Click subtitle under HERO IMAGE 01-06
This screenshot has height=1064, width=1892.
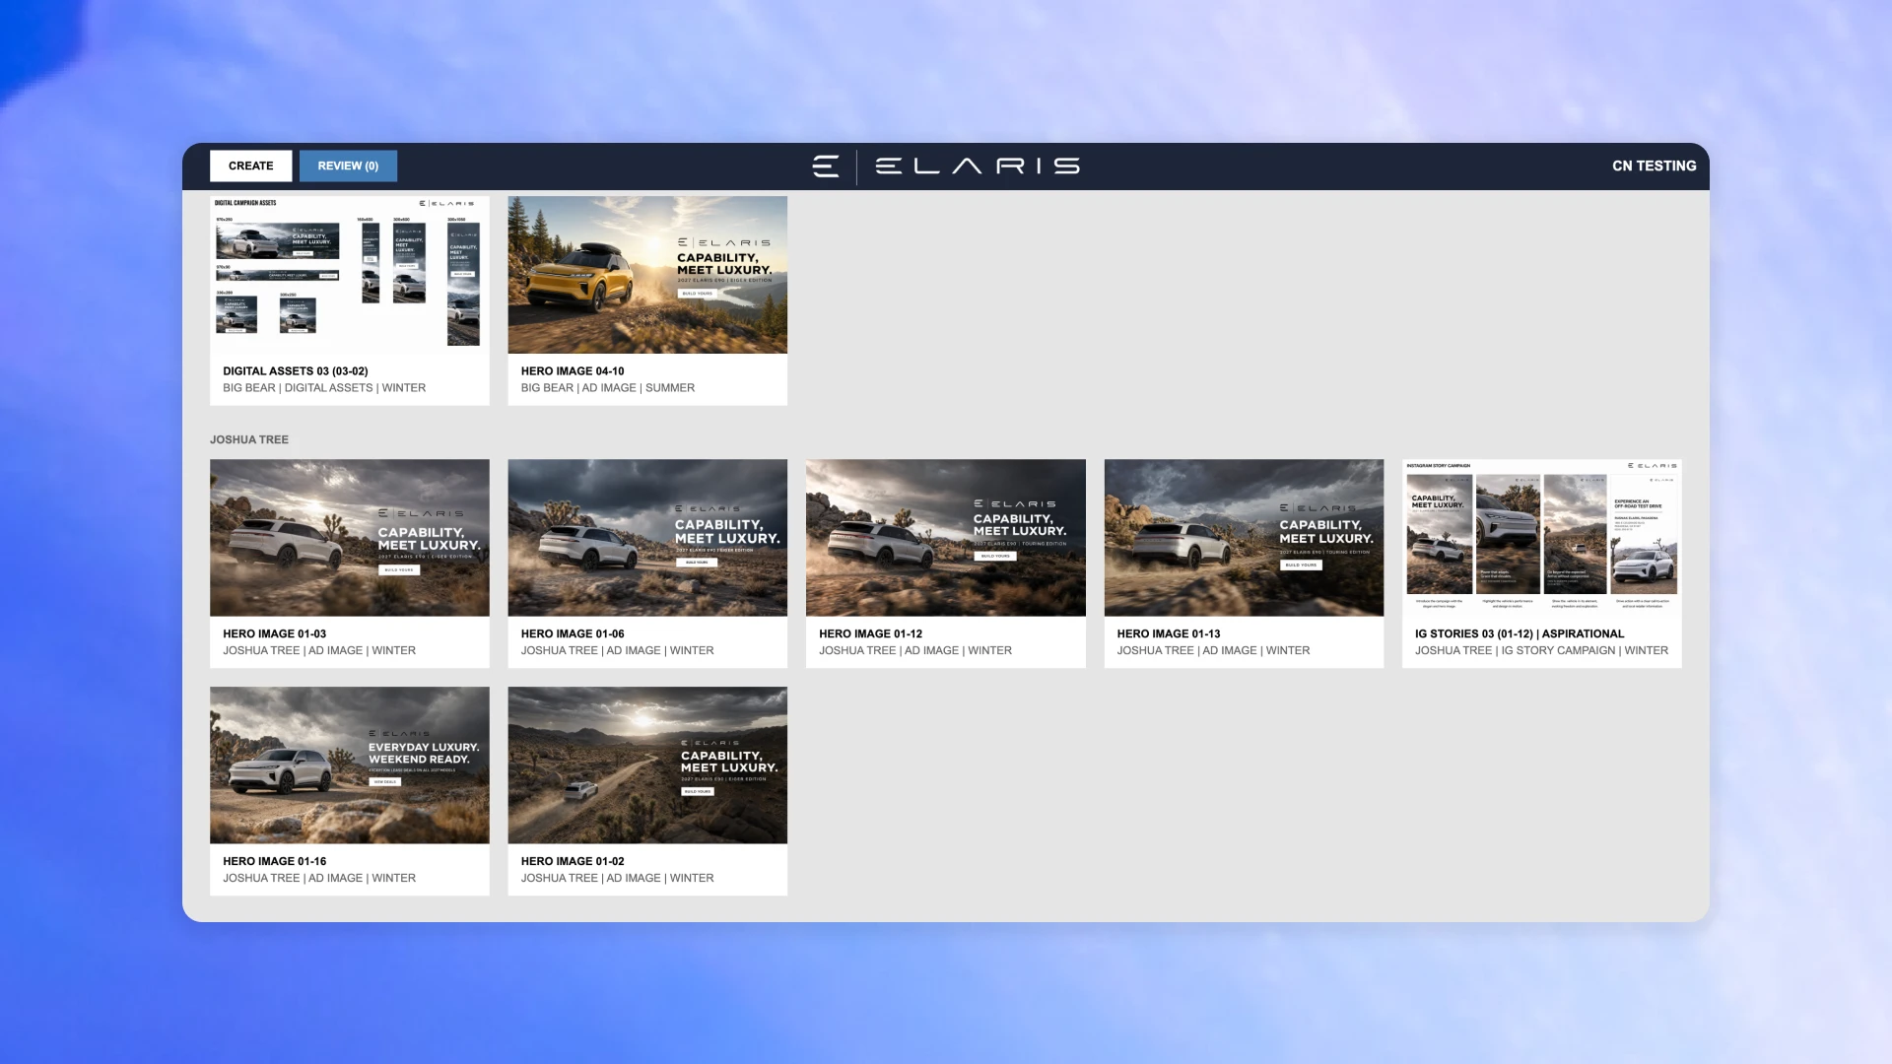(x=617, y=650)
